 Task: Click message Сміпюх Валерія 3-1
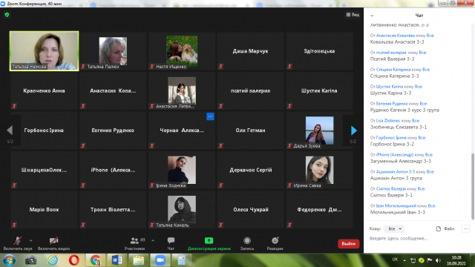(x=391, y=195)
